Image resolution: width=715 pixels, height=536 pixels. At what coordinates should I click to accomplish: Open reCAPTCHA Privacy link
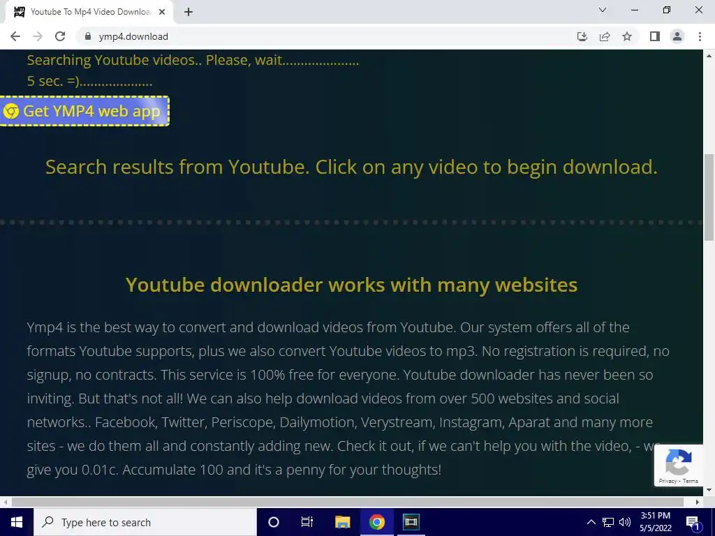(668, 481)
